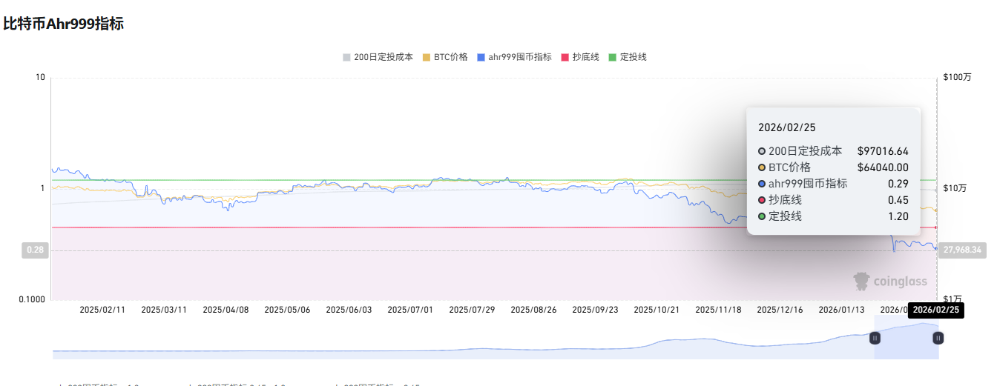997x386 pixels.
Task: Click the 0.28 left axis value marker
Action: (x=35, y=250)
